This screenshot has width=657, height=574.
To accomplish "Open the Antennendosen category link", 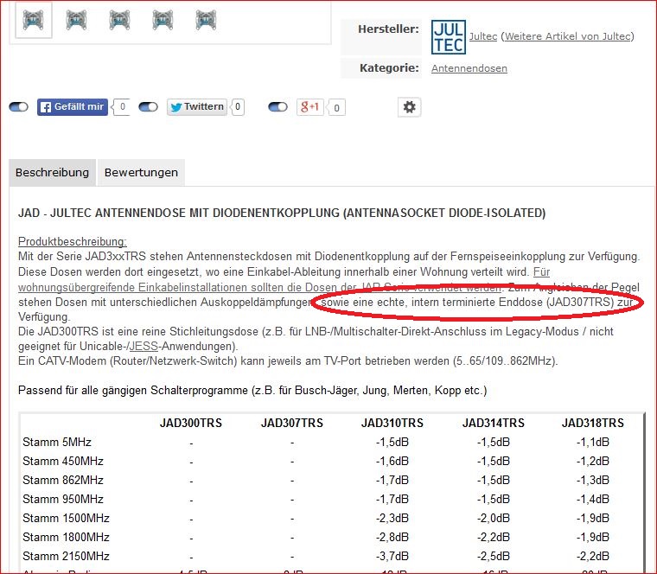I will (469, 68).
